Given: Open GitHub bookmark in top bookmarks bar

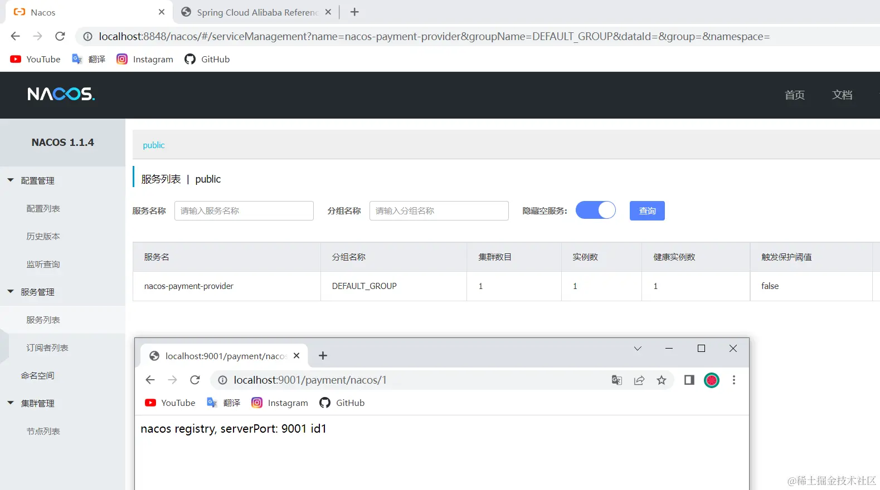Looking at the screenshot, I should point(207,59).
